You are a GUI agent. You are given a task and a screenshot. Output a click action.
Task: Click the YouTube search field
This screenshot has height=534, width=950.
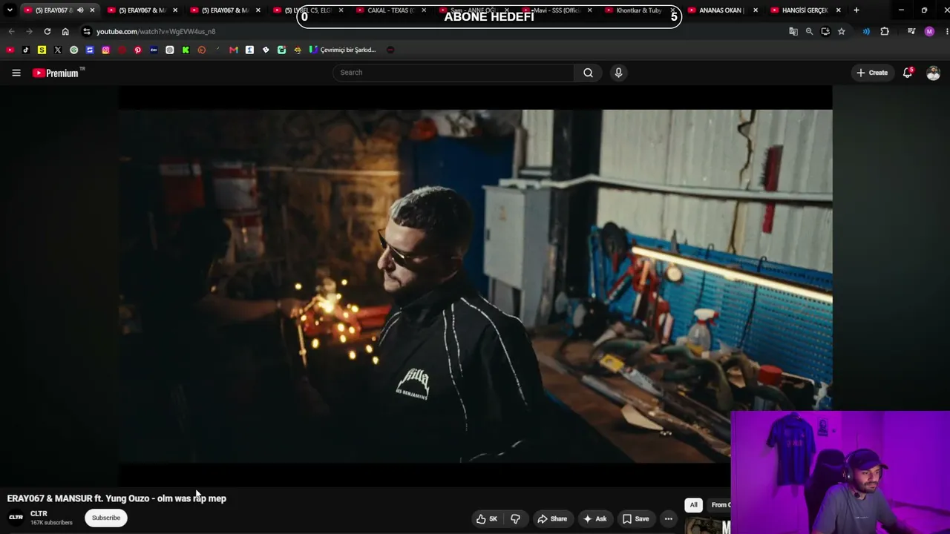(453, 73)
